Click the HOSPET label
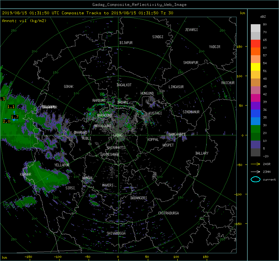279x261 pixels. point(168,145)
